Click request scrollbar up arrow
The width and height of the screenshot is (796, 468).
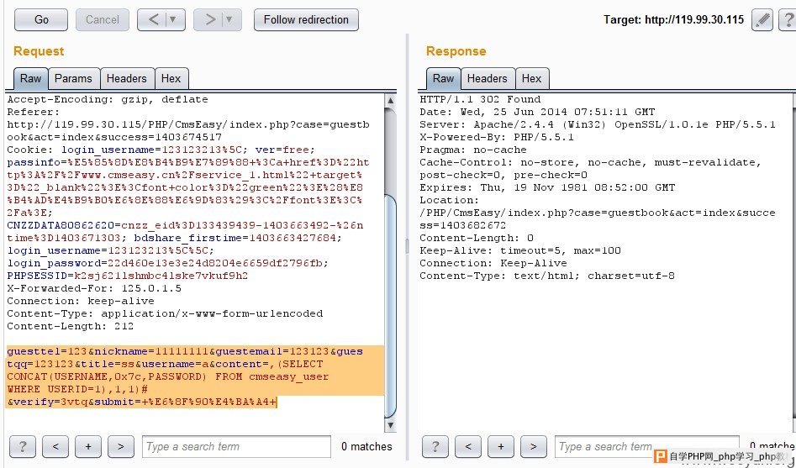click(x=390, y=100)
